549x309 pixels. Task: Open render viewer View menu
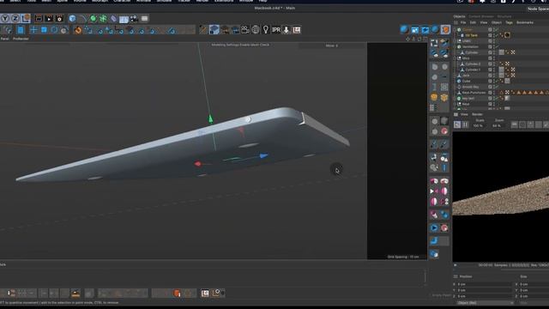point(464,114)
